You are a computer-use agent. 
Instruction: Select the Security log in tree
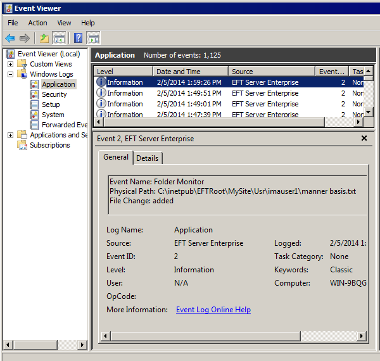coord(54,94)
